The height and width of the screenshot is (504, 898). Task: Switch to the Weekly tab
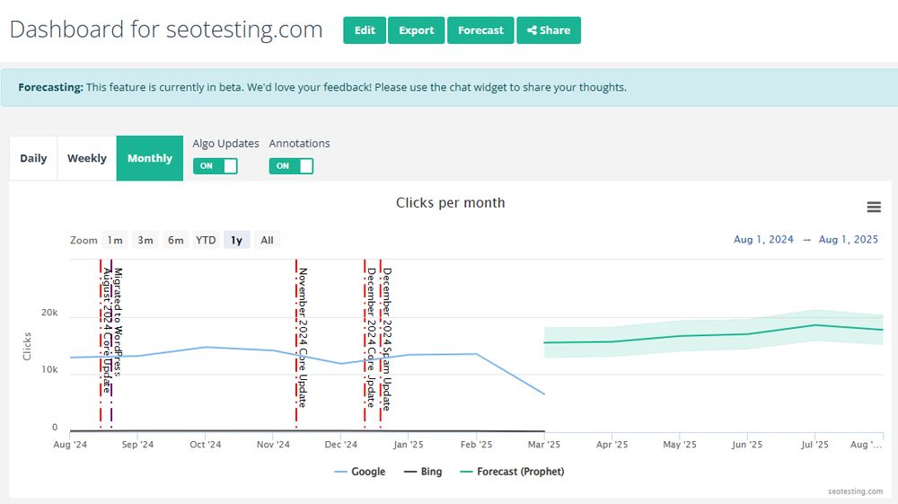coord(87,158)
